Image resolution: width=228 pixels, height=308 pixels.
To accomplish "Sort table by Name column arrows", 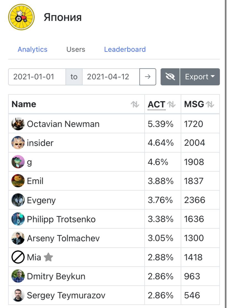I will coord(135,104).
